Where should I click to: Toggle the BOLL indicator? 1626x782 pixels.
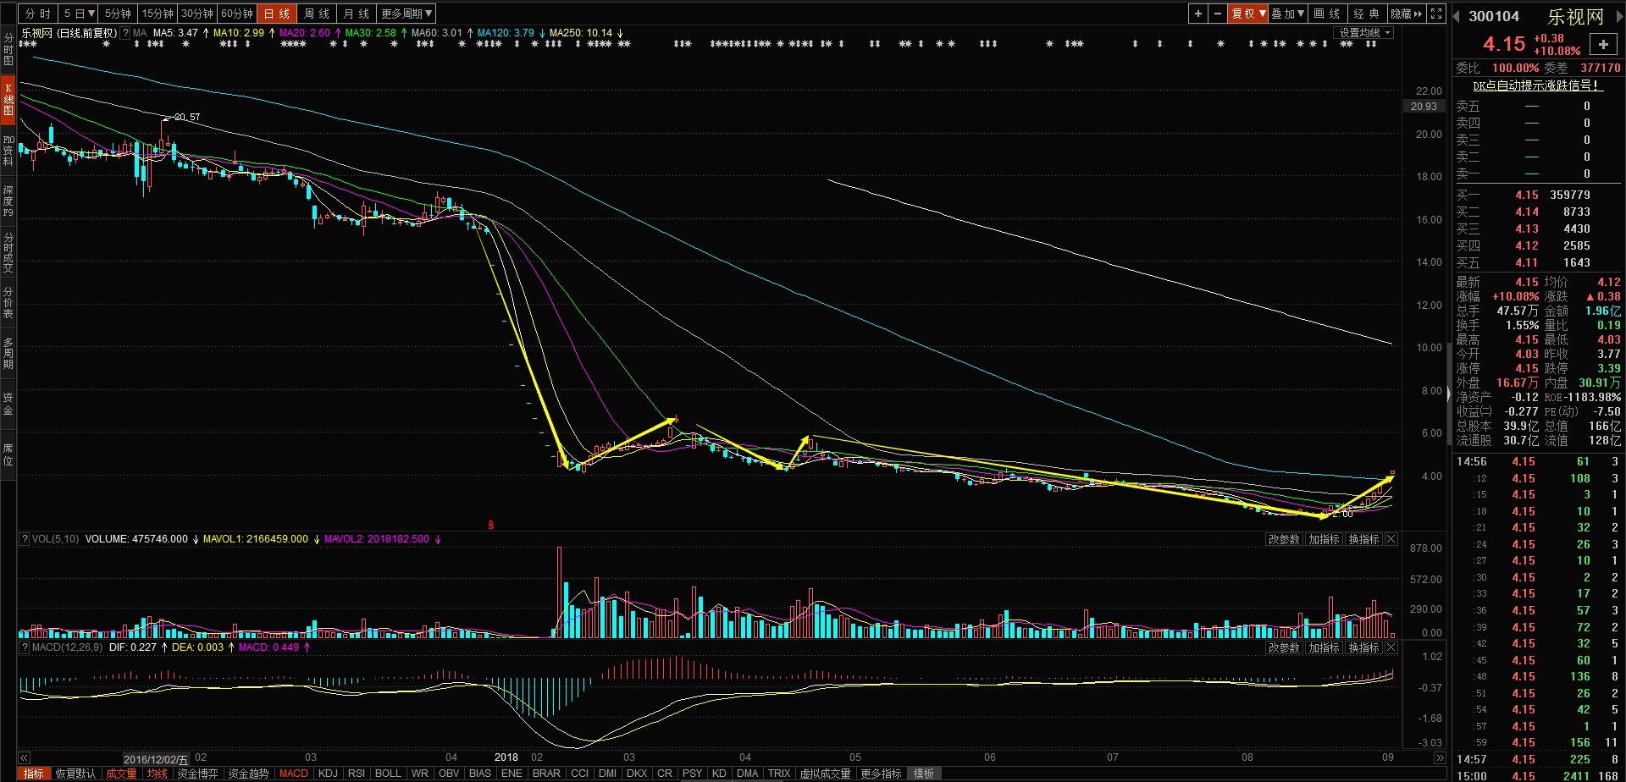coord(388,774)
